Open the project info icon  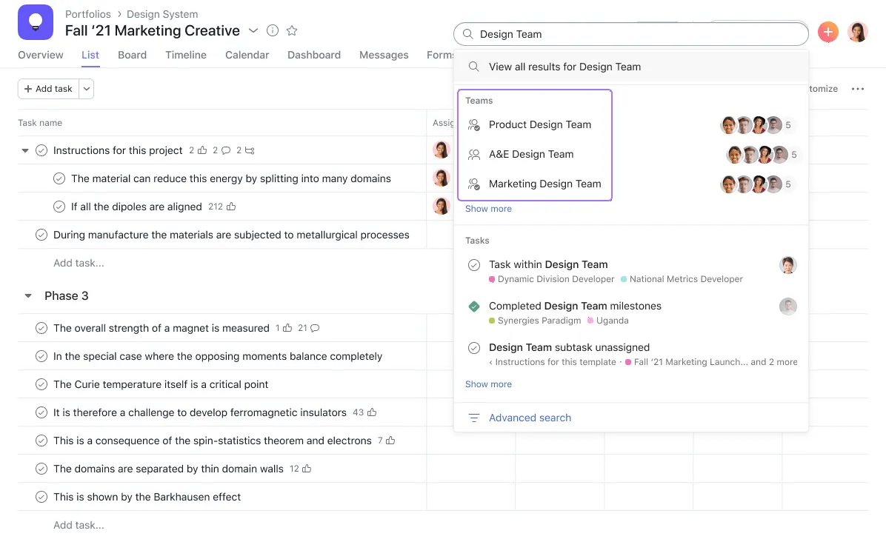click(x=273, y=30)
